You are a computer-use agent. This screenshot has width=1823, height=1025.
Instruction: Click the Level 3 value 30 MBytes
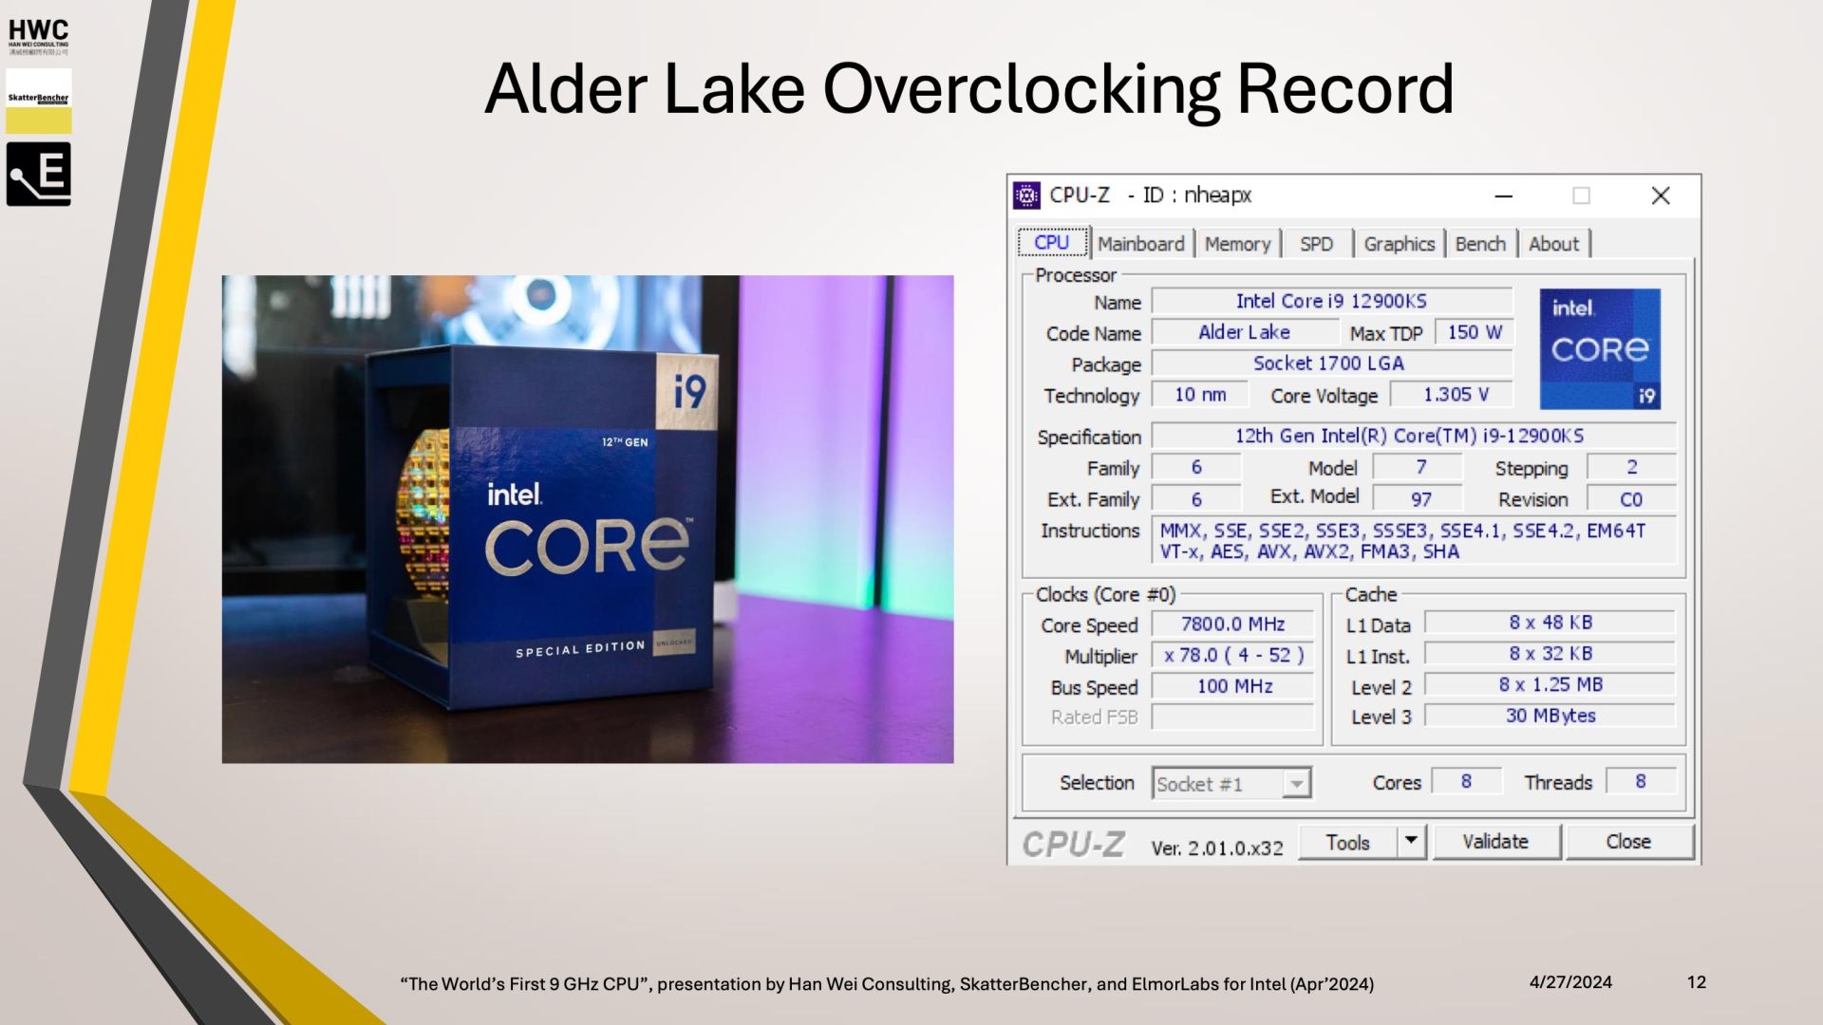(1550, 716)
